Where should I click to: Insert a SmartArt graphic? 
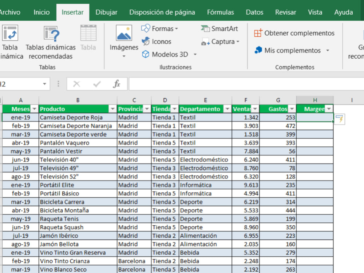coord(219,28)
